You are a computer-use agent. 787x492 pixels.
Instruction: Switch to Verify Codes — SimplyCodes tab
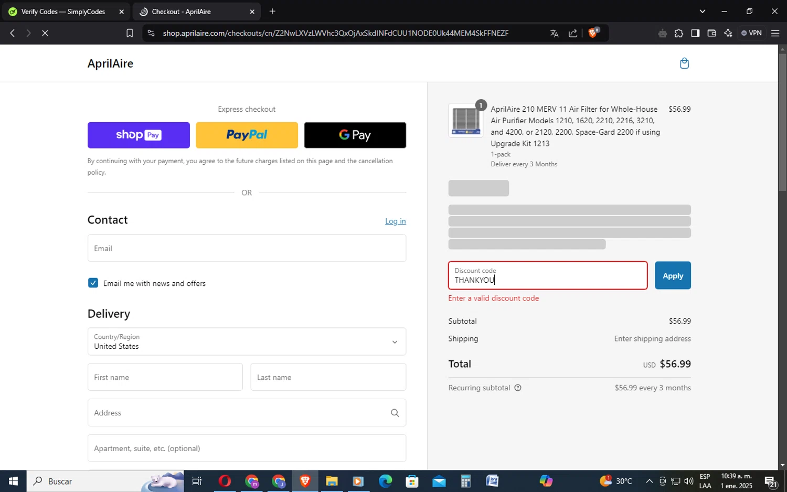[x=65, y=12]
